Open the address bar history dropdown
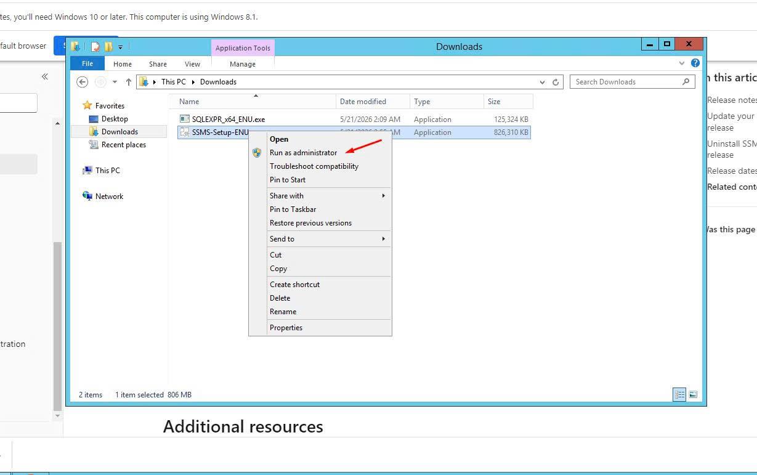 pos(542,82)
